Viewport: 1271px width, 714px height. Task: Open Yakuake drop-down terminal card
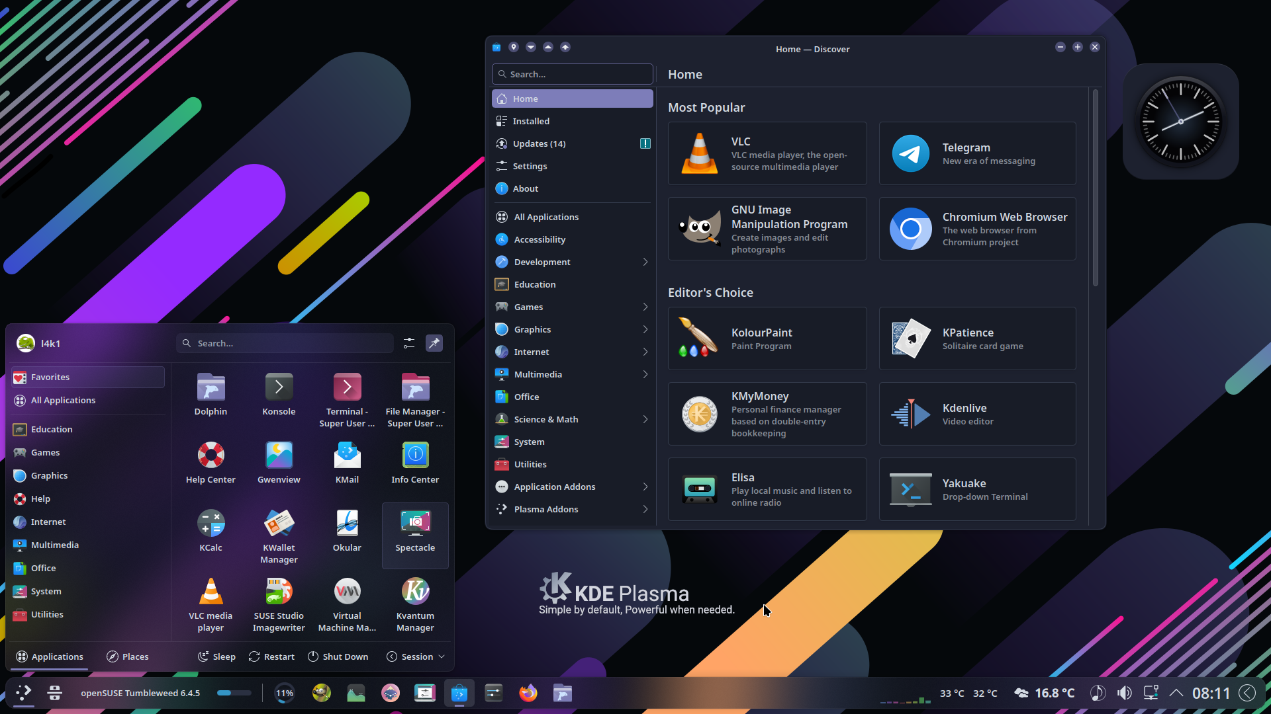978,489
